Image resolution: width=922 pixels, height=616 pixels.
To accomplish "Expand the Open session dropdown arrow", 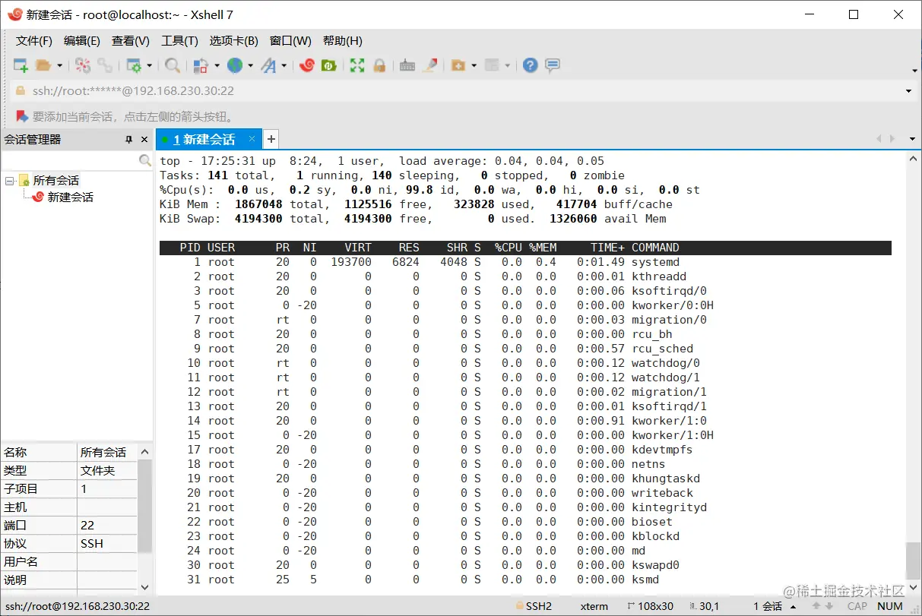I will pos(60,66).
